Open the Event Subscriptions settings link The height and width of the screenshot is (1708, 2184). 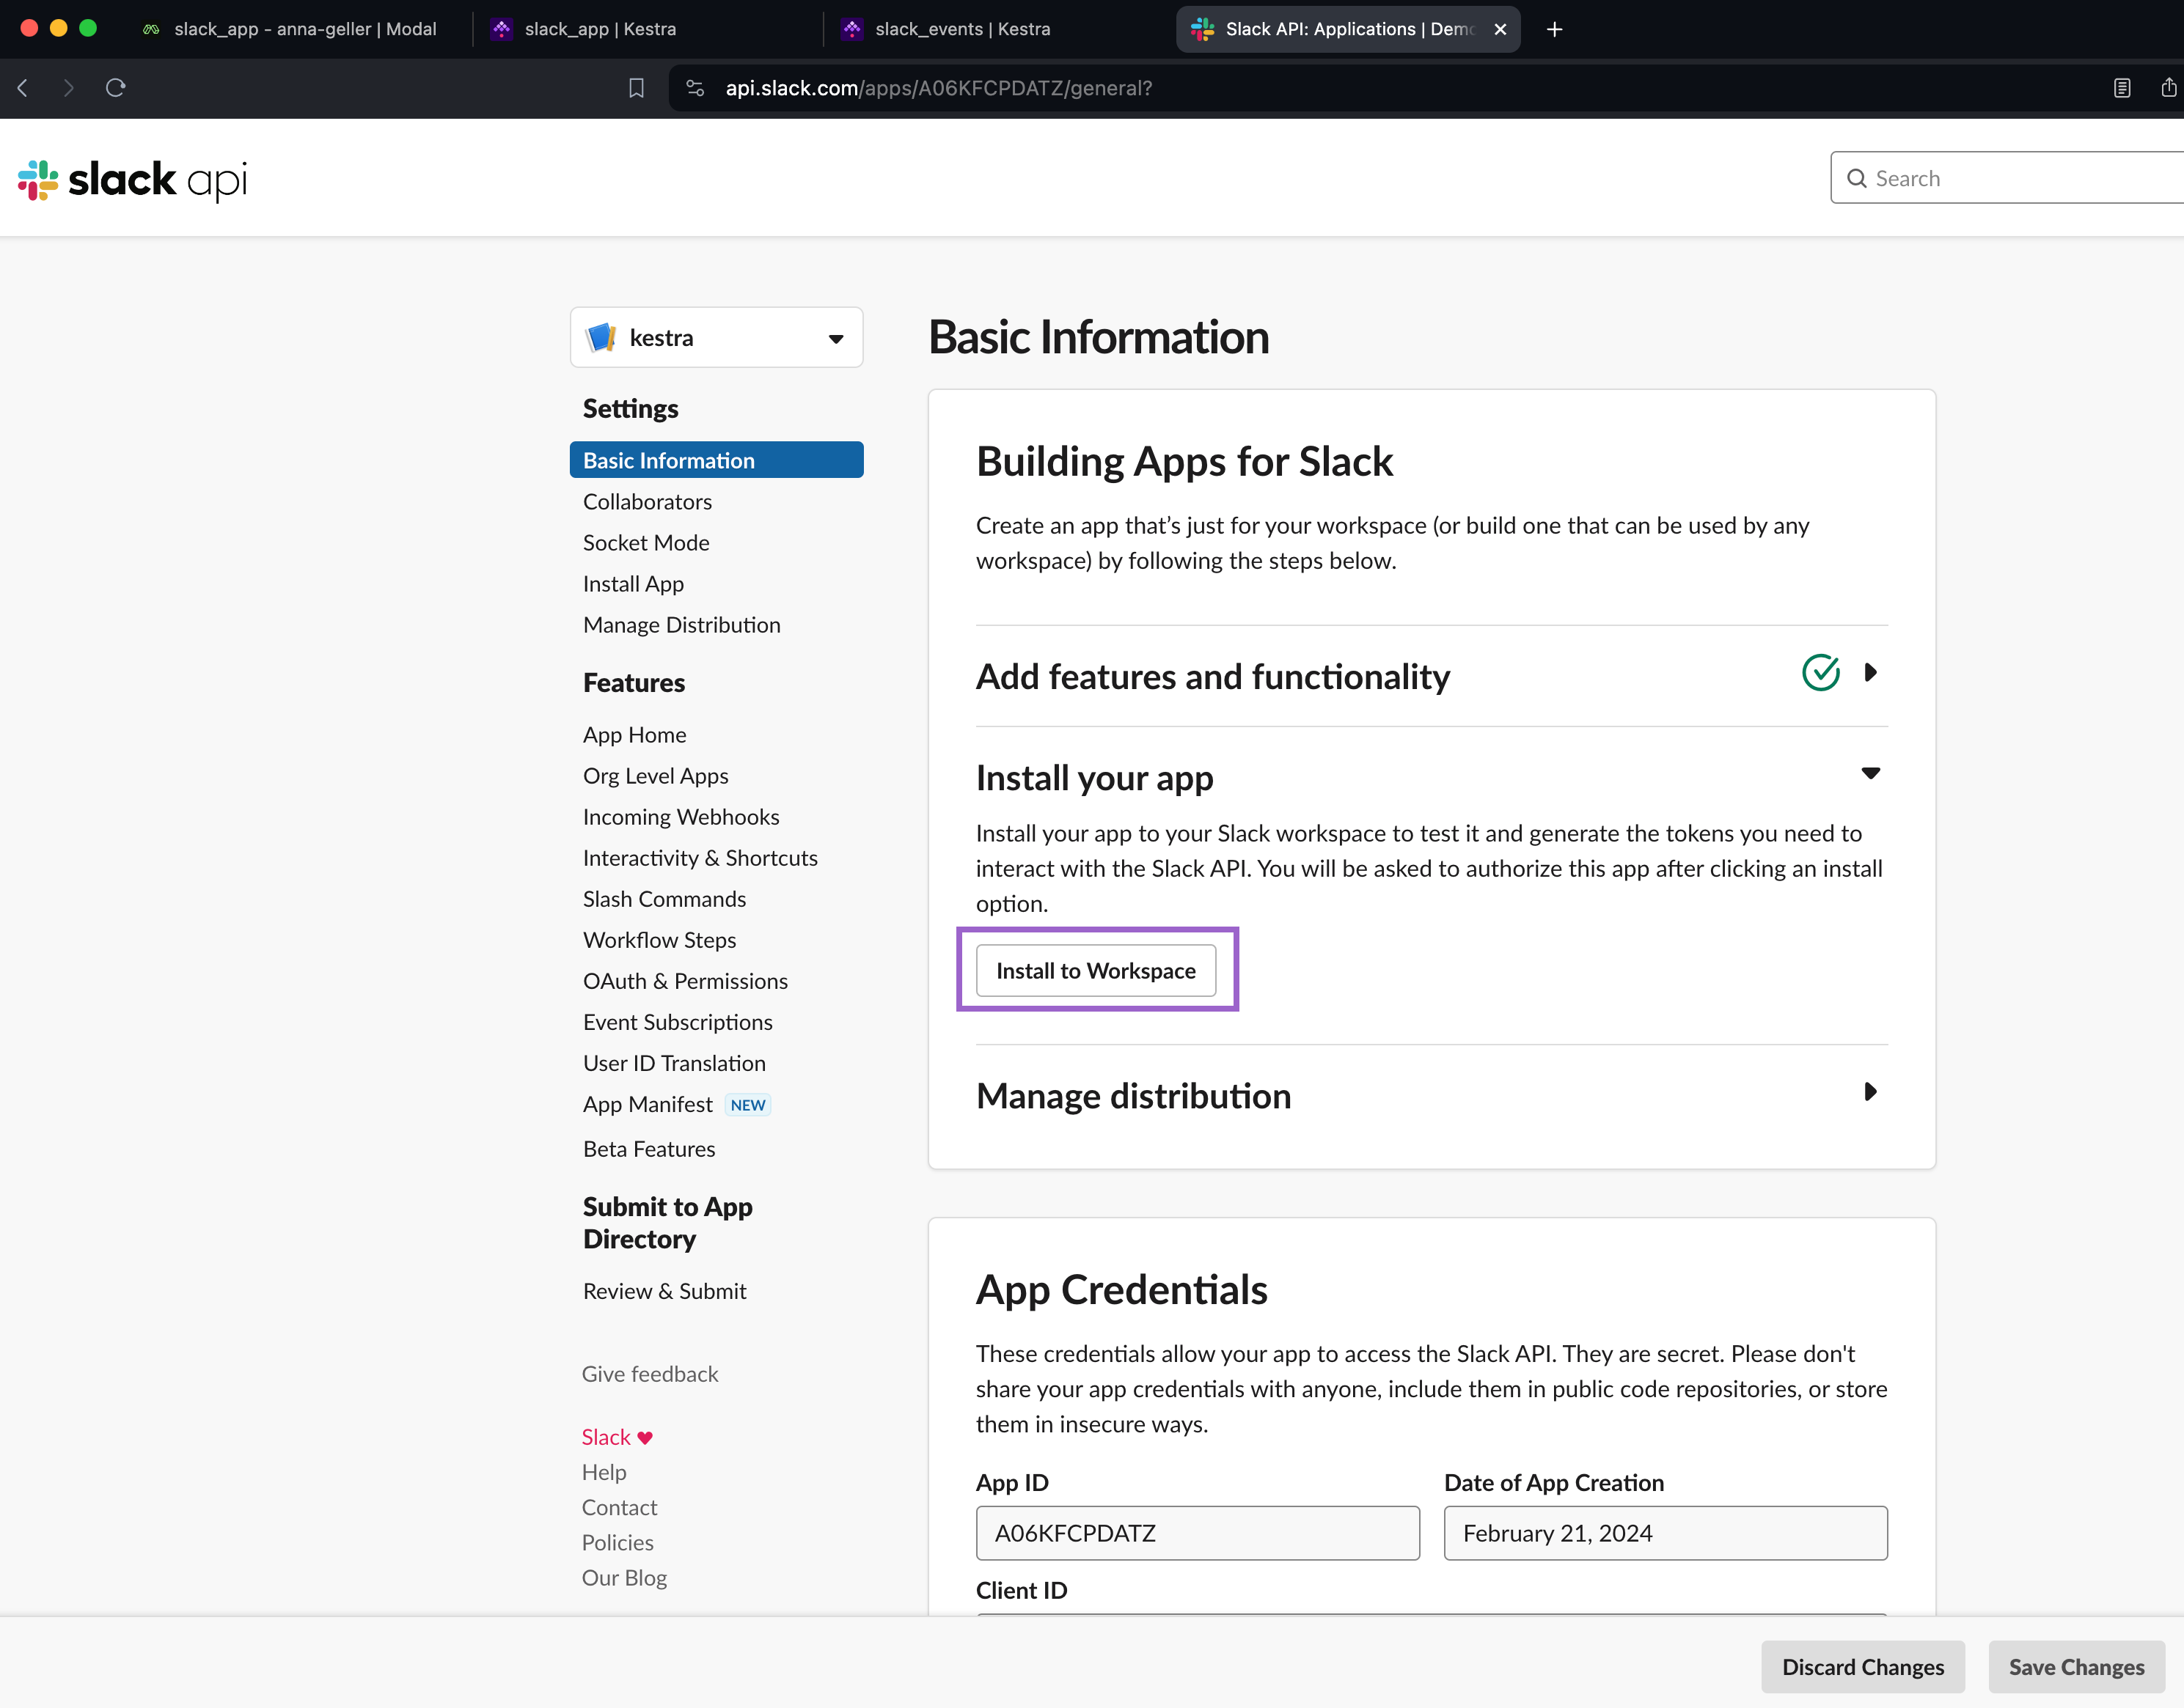coord(678,1022)
